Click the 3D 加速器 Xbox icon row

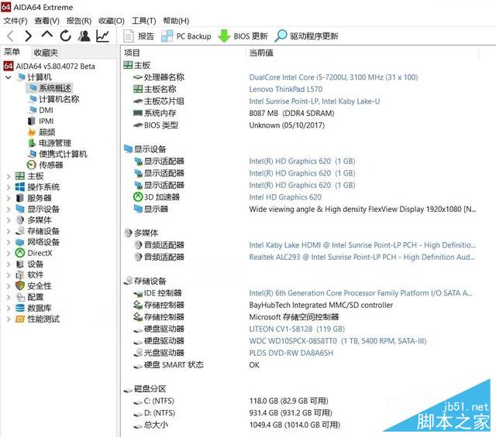point(138,197)
